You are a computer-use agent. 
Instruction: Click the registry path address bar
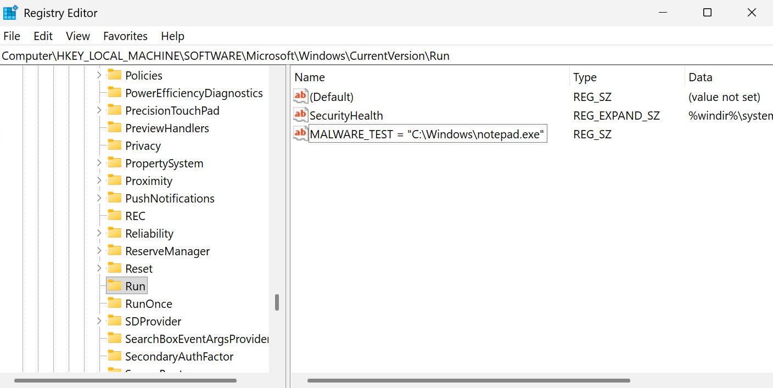click(386, 56)
